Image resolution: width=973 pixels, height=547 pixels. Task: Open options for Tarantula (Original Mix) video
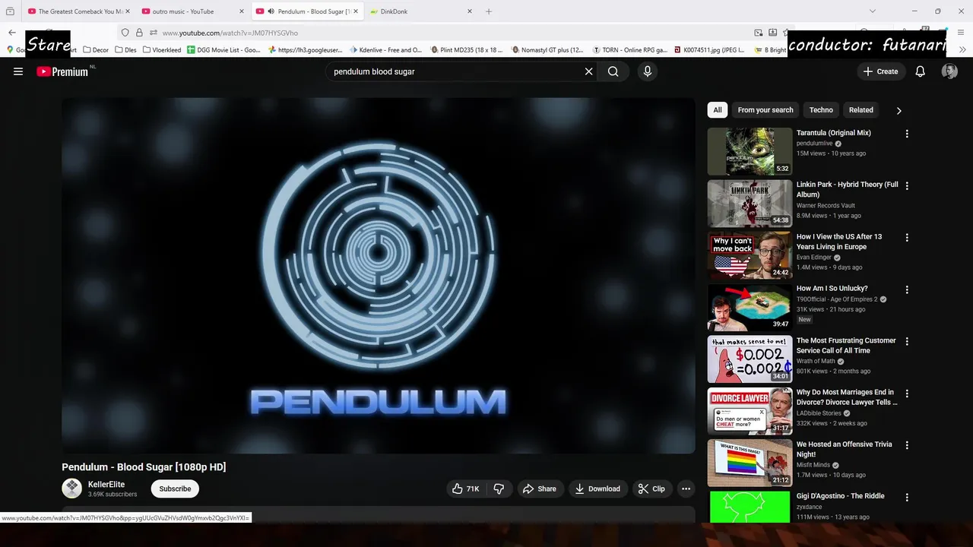tap(907, 134)
